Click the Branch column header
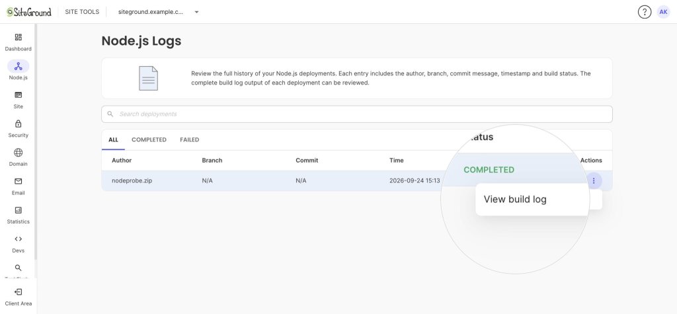 pyautogui.click(x=212, y=160)
